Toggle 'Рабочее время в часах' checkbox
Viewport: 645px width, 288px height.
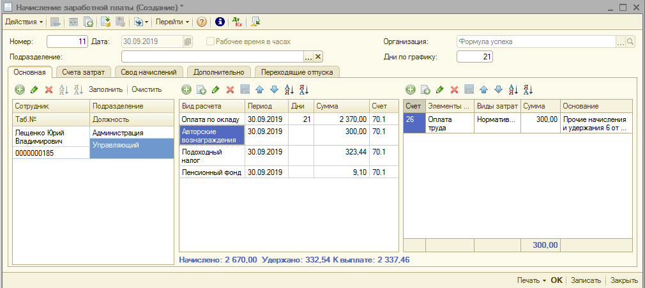[x=210, y=42]
